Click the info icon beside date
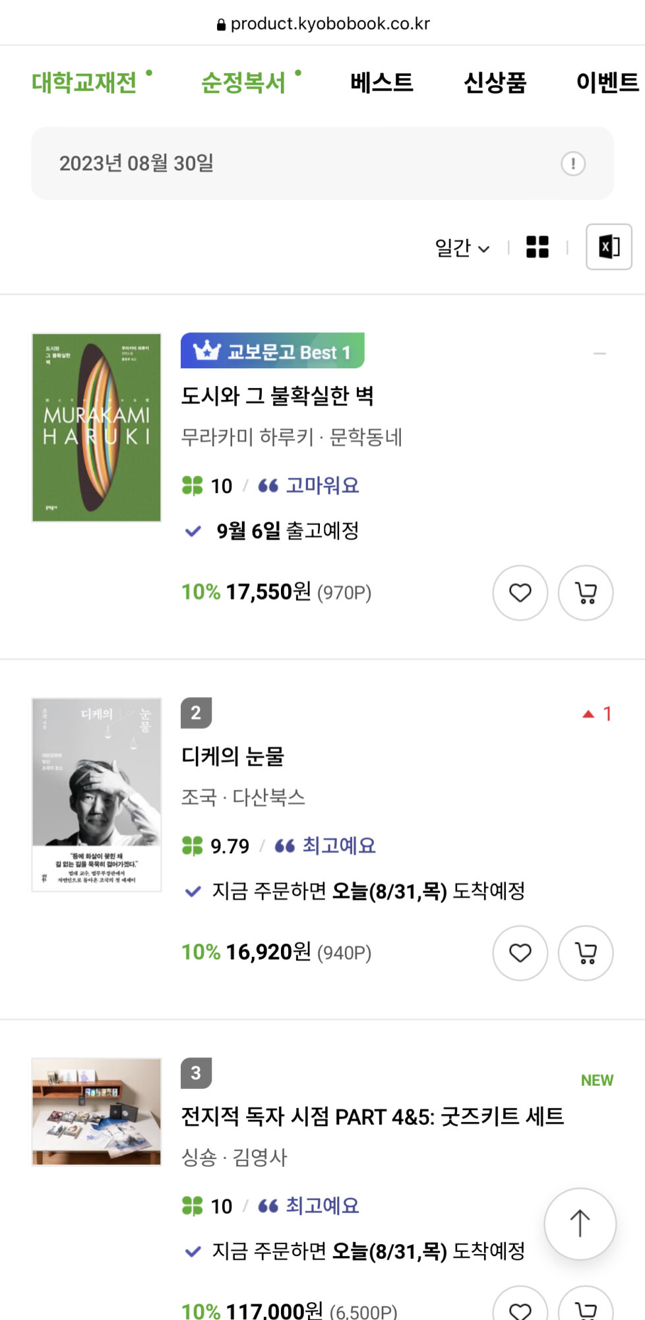 (x=572, y=164)
